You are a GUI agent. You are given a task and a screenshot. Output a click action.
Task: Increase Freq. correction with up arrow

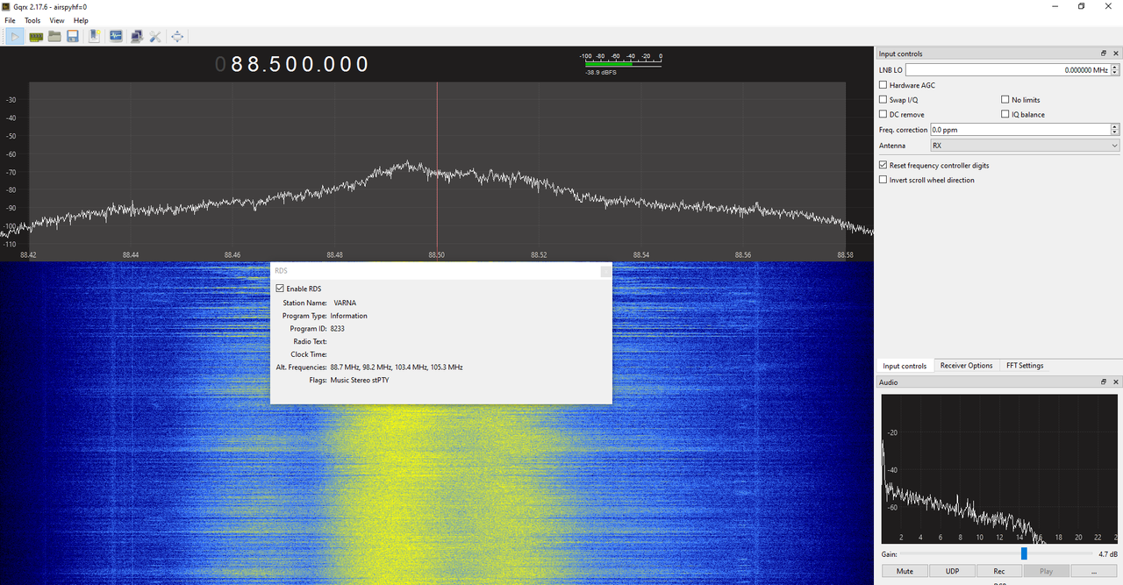(1115, 126)
